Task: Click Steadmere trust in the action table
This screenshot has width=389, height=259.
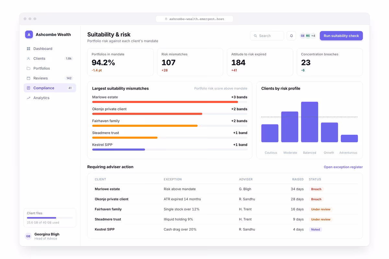Action: click(x=108, y=219)
